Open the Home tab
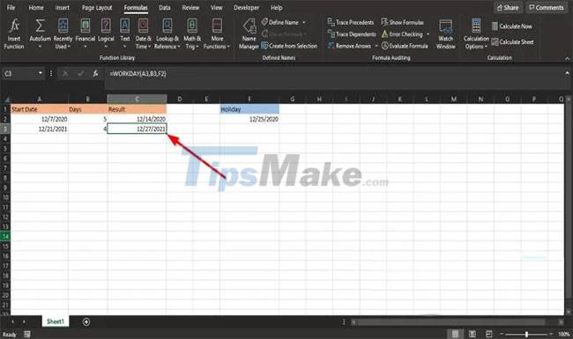Image resolution: width=573 pixels, height=339 pixels. pos(36,7)
